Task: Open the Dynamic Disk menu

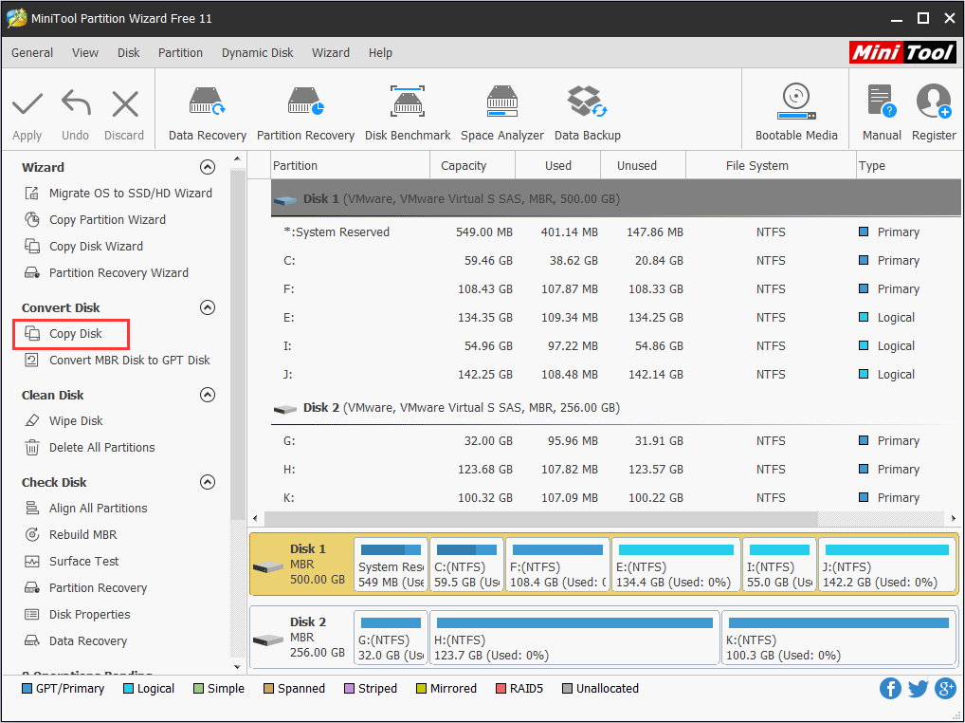Action: [257, 53]
